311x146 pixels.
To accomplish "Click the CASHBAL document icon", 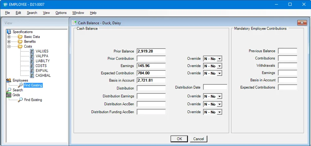I will (x=32, y=75).
